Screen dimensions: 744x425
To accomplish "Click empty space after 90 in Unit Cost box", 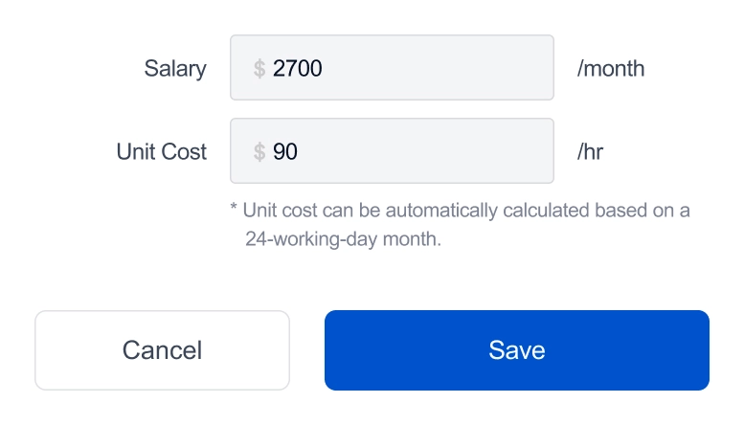I will click(x=431, y=152).
